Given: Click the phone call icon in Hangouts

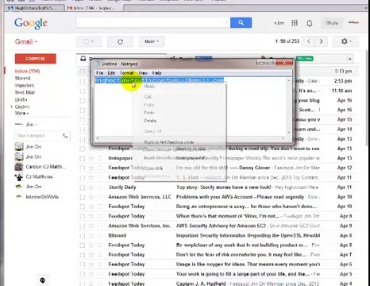Looking at the screenshot, I should point(65,136).
